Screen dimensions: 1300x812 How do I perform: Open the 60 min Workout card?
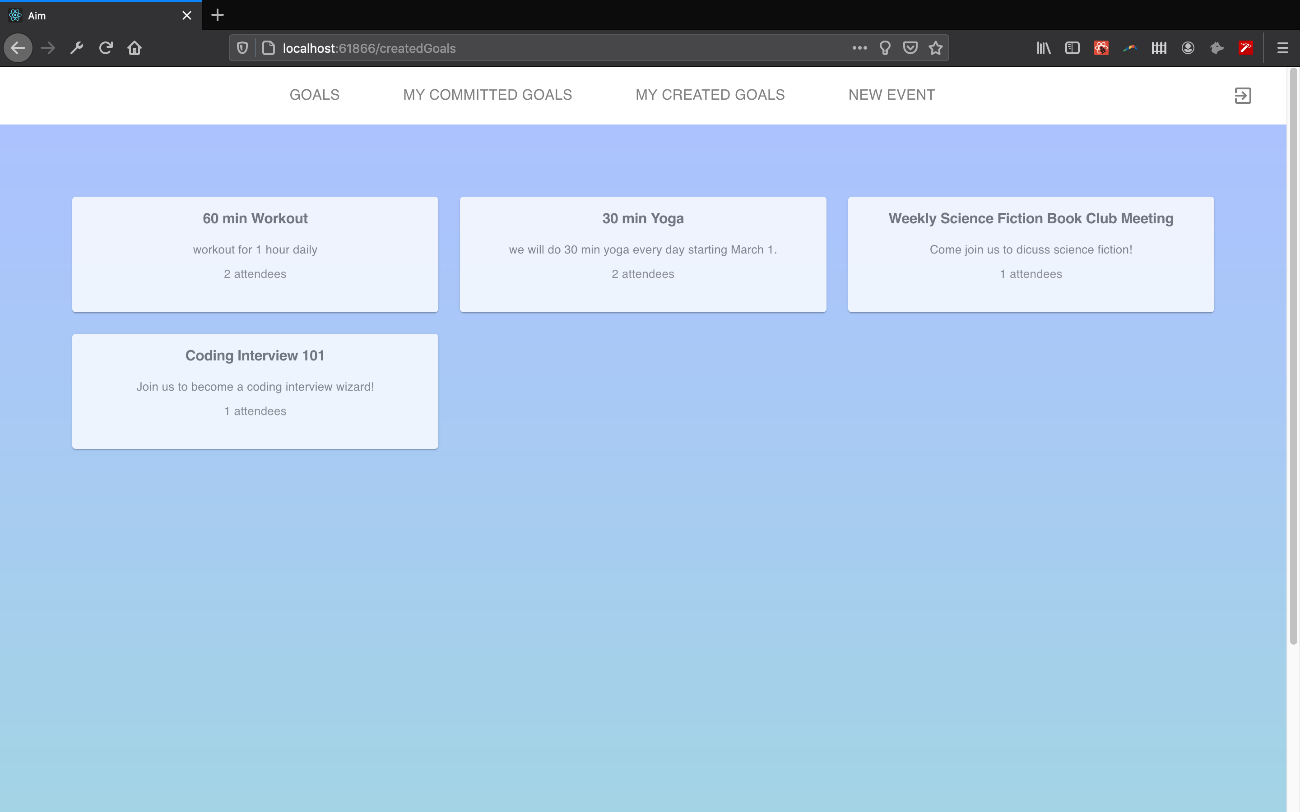point(255,254)
